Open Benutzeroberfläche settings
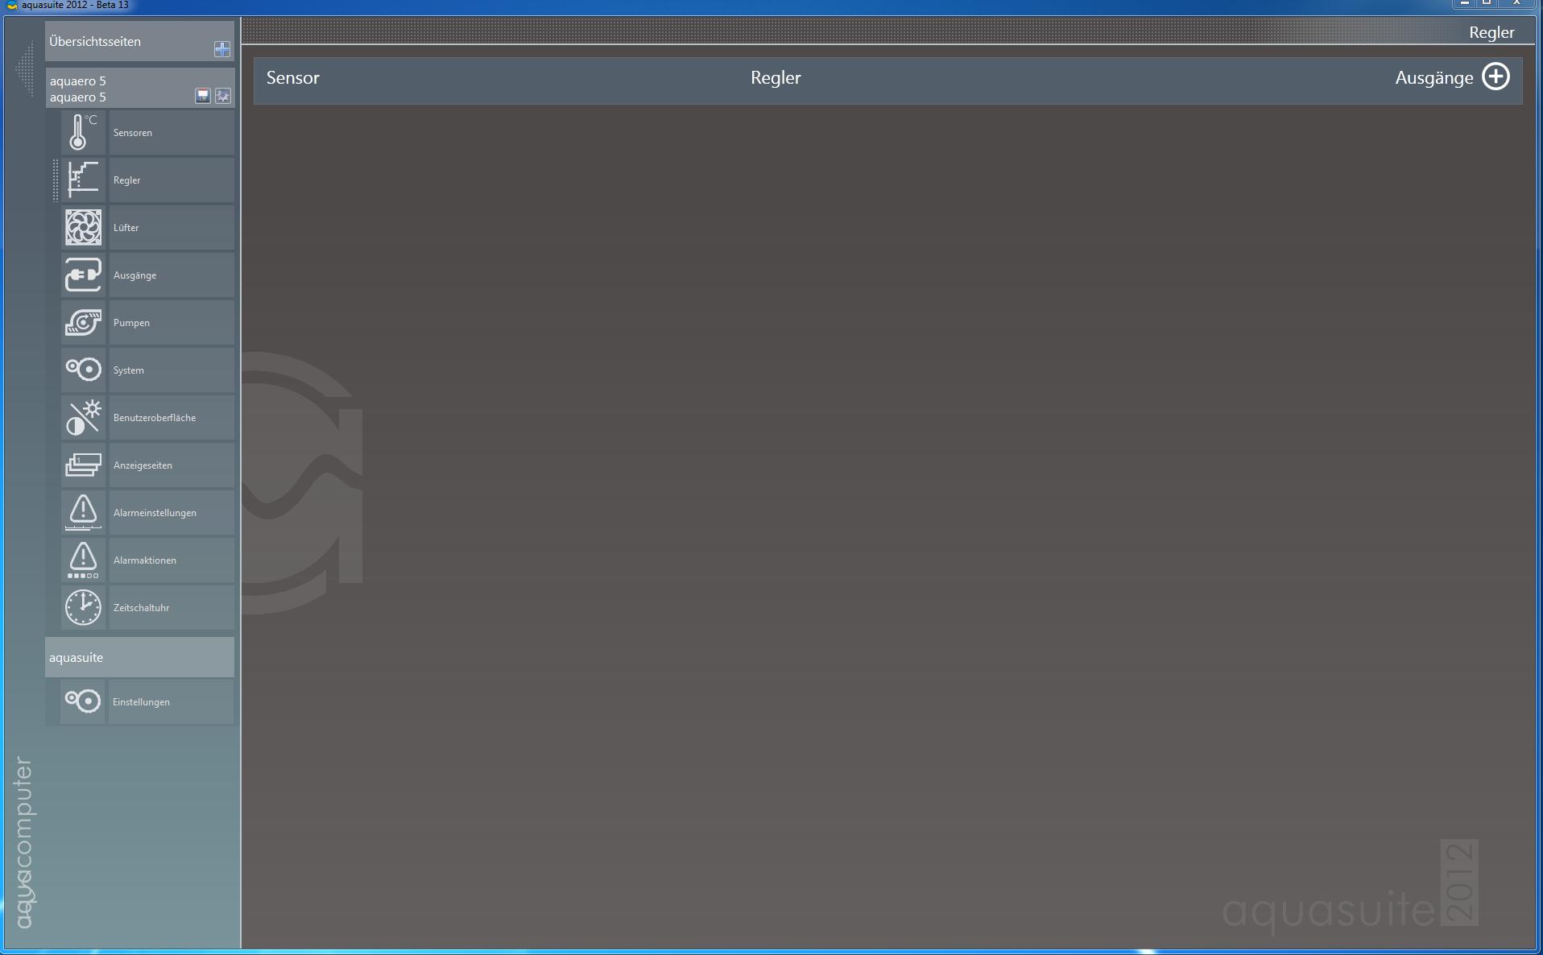 171,417
